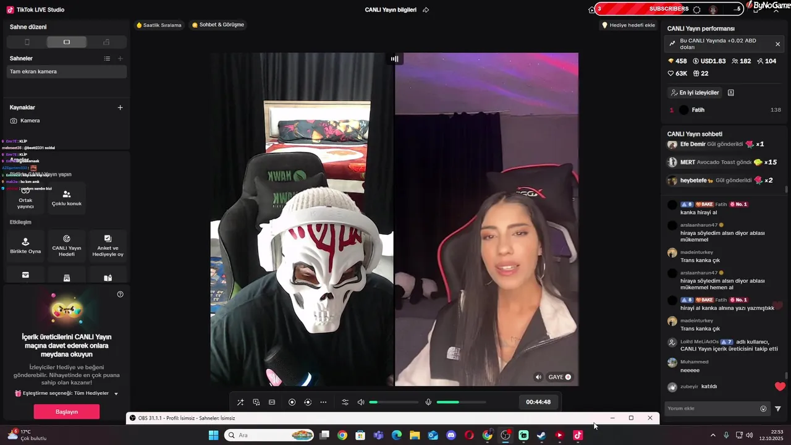Open more options three-dot menu
The height and width of the screenshot is (445, 791).
(323, 402)
